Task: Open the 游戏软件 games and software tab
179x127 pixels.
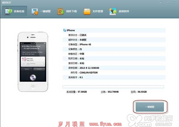Action: click(x=119, y=11)
